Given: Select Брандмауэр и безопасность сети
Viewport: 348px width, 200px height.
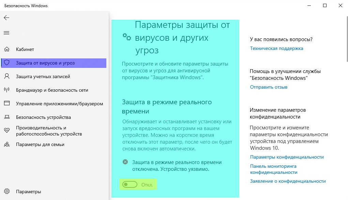Looking at the screenshot, I should pyautogui.click(x=52, y=90).
